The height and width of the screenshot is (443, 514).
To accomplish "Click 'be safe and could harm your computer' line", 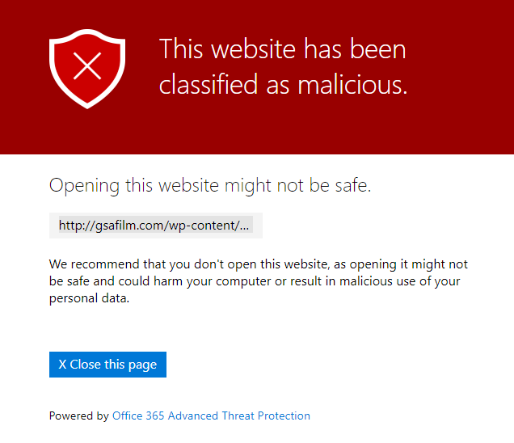I will [160, 281].
